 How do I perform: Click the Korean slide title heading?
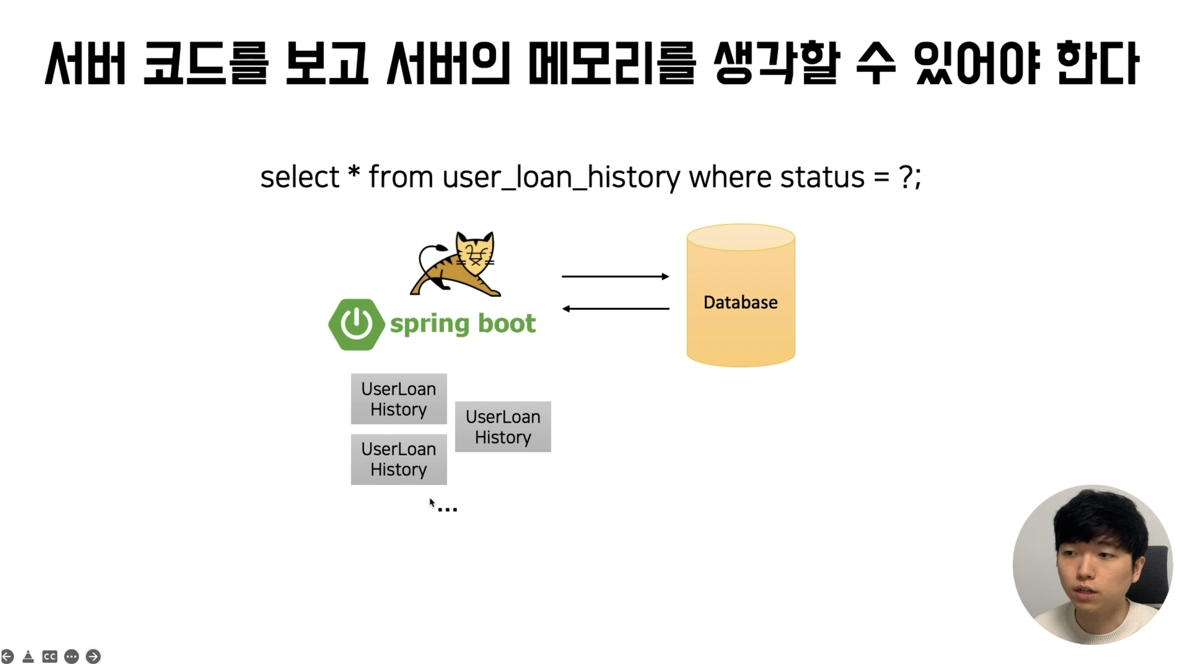[x=592, y=63]
